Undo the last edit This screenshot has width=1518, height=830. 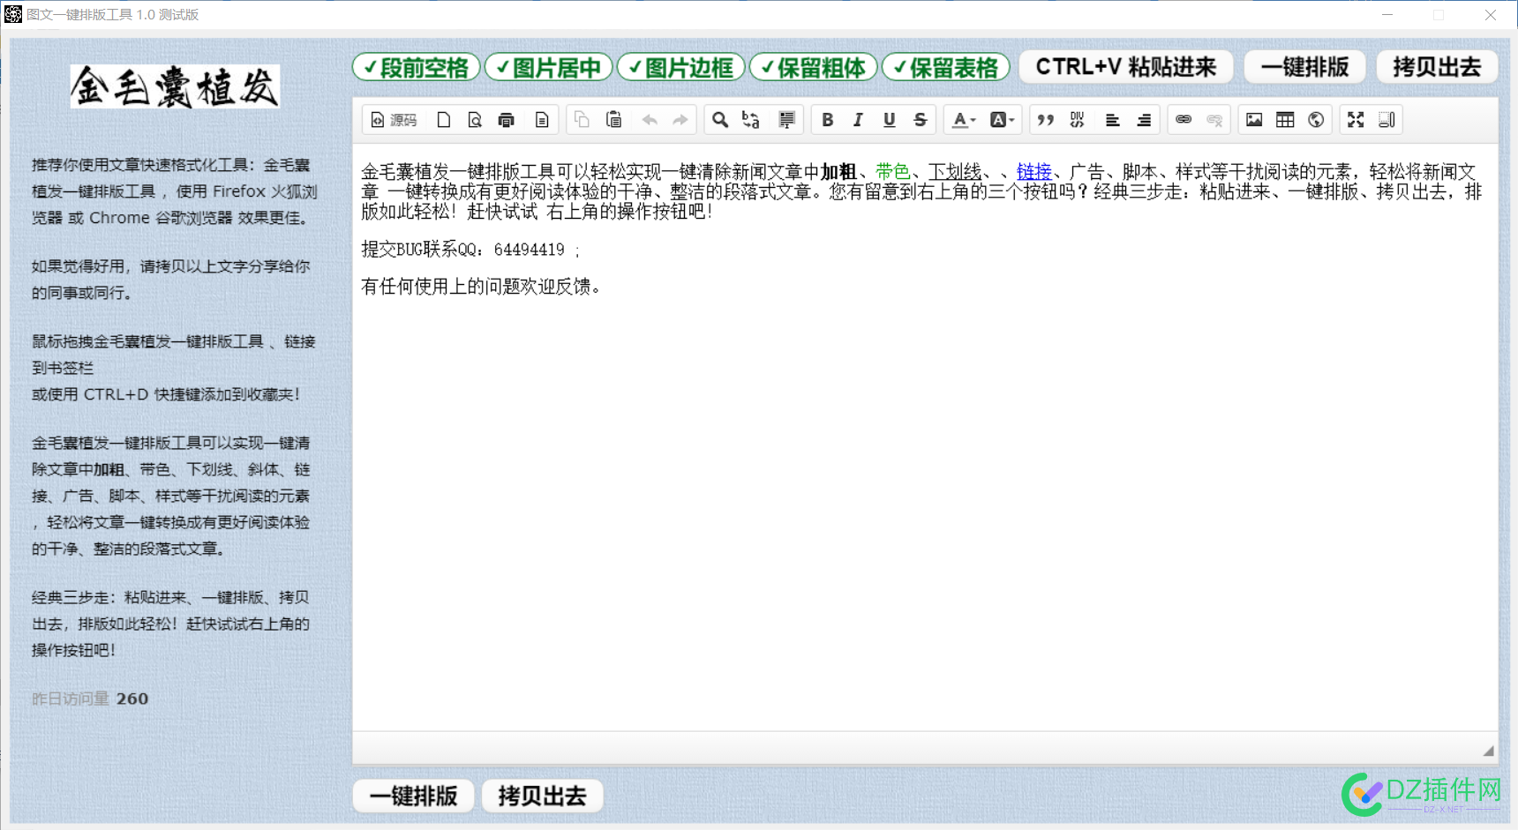tap(650, 120)
